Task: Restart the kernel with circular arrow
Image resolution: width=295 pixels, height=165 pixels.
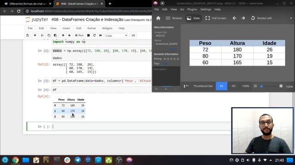Action: (94, 35)
